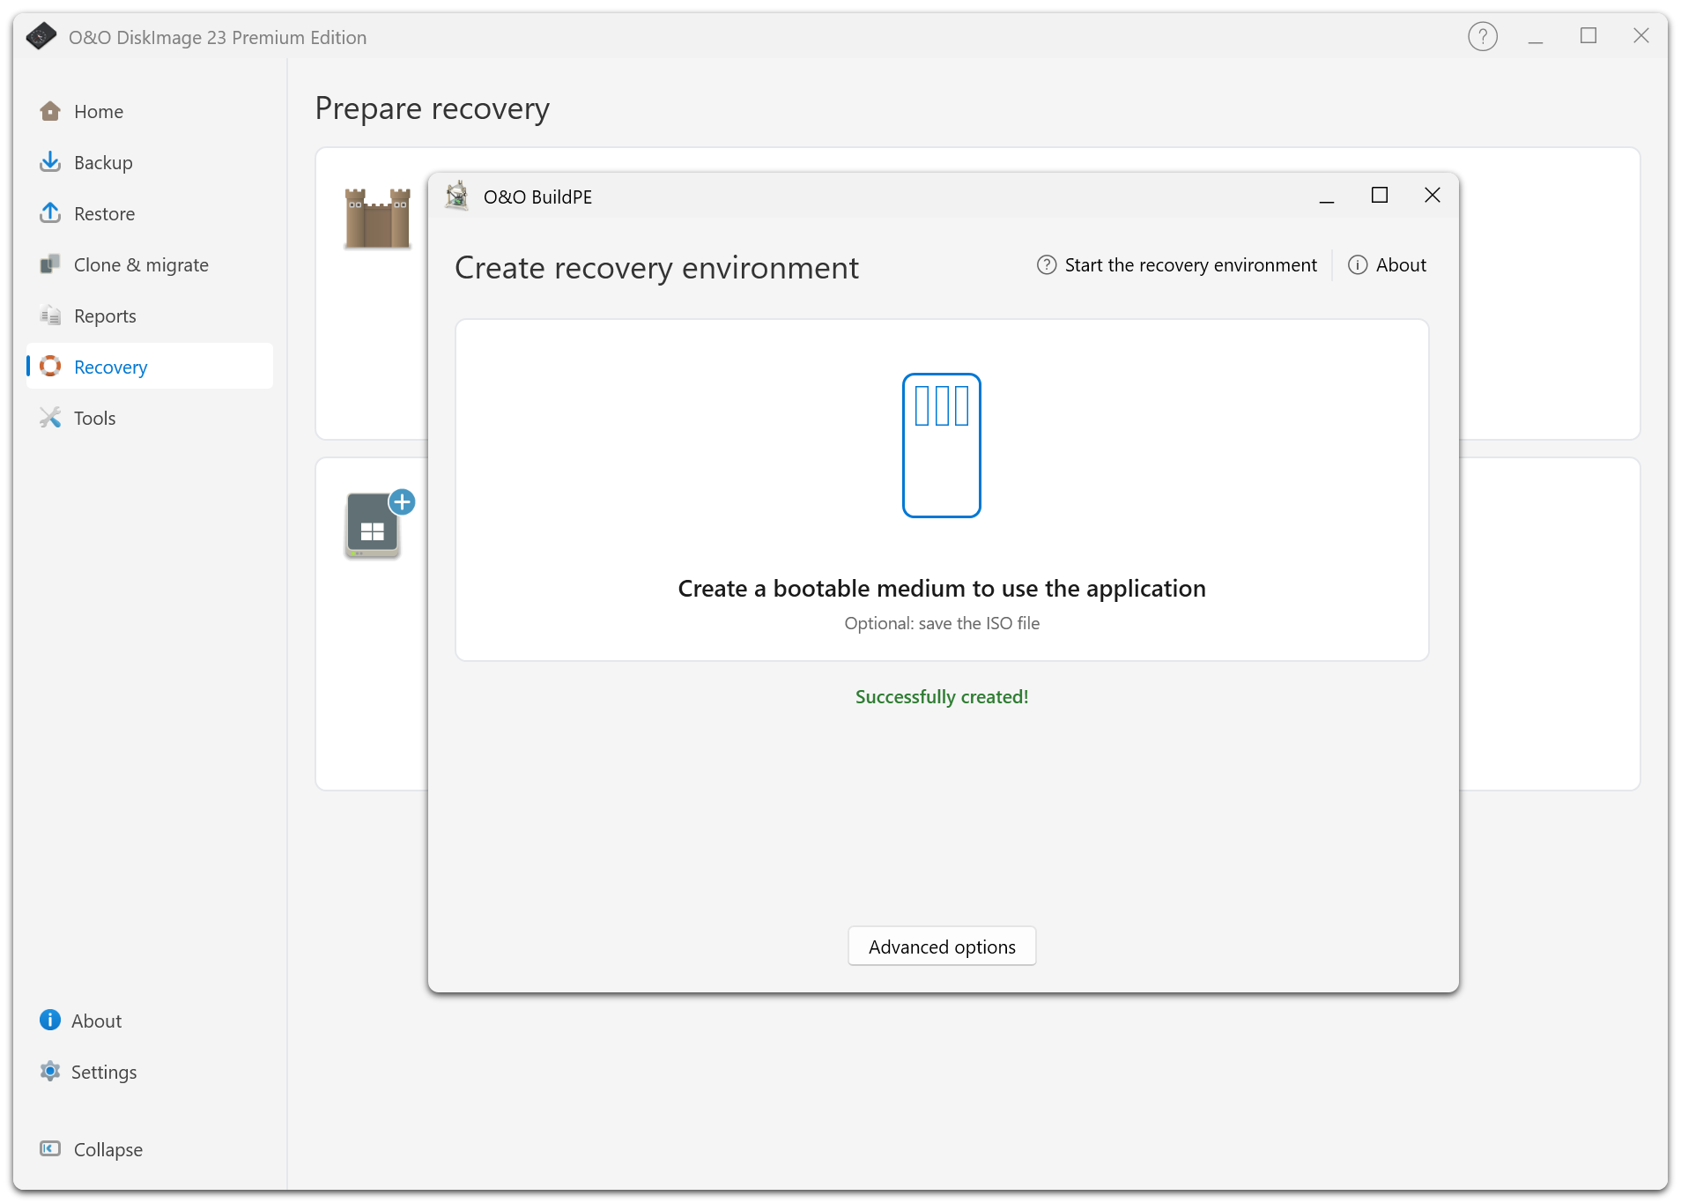Minimize the O&O BuildPE dialog
The width and height of the screenshot is (1681, 1203).
(1327, 196)
